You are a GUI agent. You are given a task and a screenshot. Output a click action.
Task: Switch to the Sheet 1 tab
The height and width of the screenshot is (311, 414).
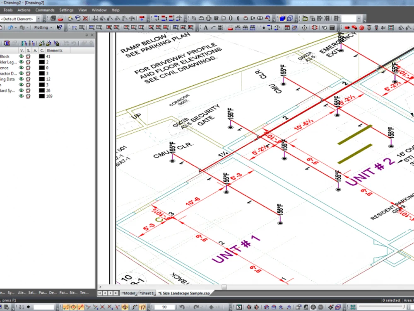pyautogui.click(x=146, y=292)
